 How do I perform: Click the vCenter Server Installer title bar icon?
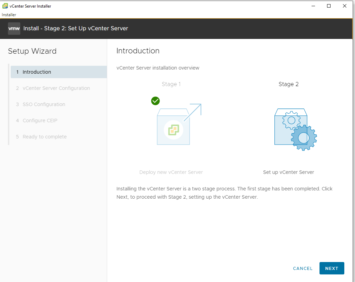(5, 6)
